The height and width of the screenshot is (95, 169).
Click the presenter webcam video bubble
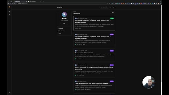tap(149, 82)
